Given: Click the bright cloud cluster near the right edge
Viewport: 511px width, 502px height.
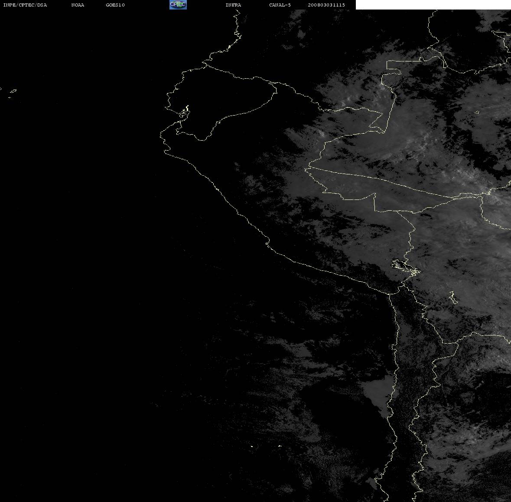Looking at the screenshot, I should (497, 195).
